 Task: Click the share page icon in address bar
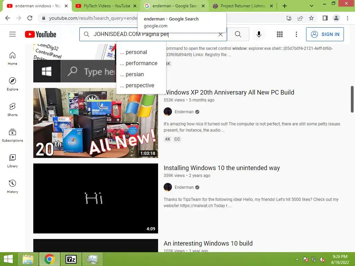click(x=300, y=18)
